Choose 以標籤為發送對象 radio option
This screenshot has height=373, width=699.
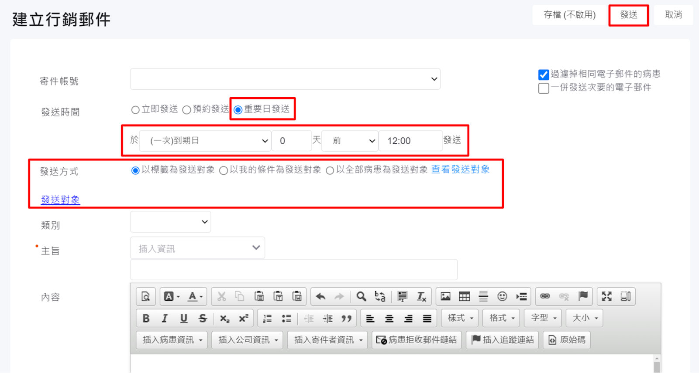(x=135, y=170)
